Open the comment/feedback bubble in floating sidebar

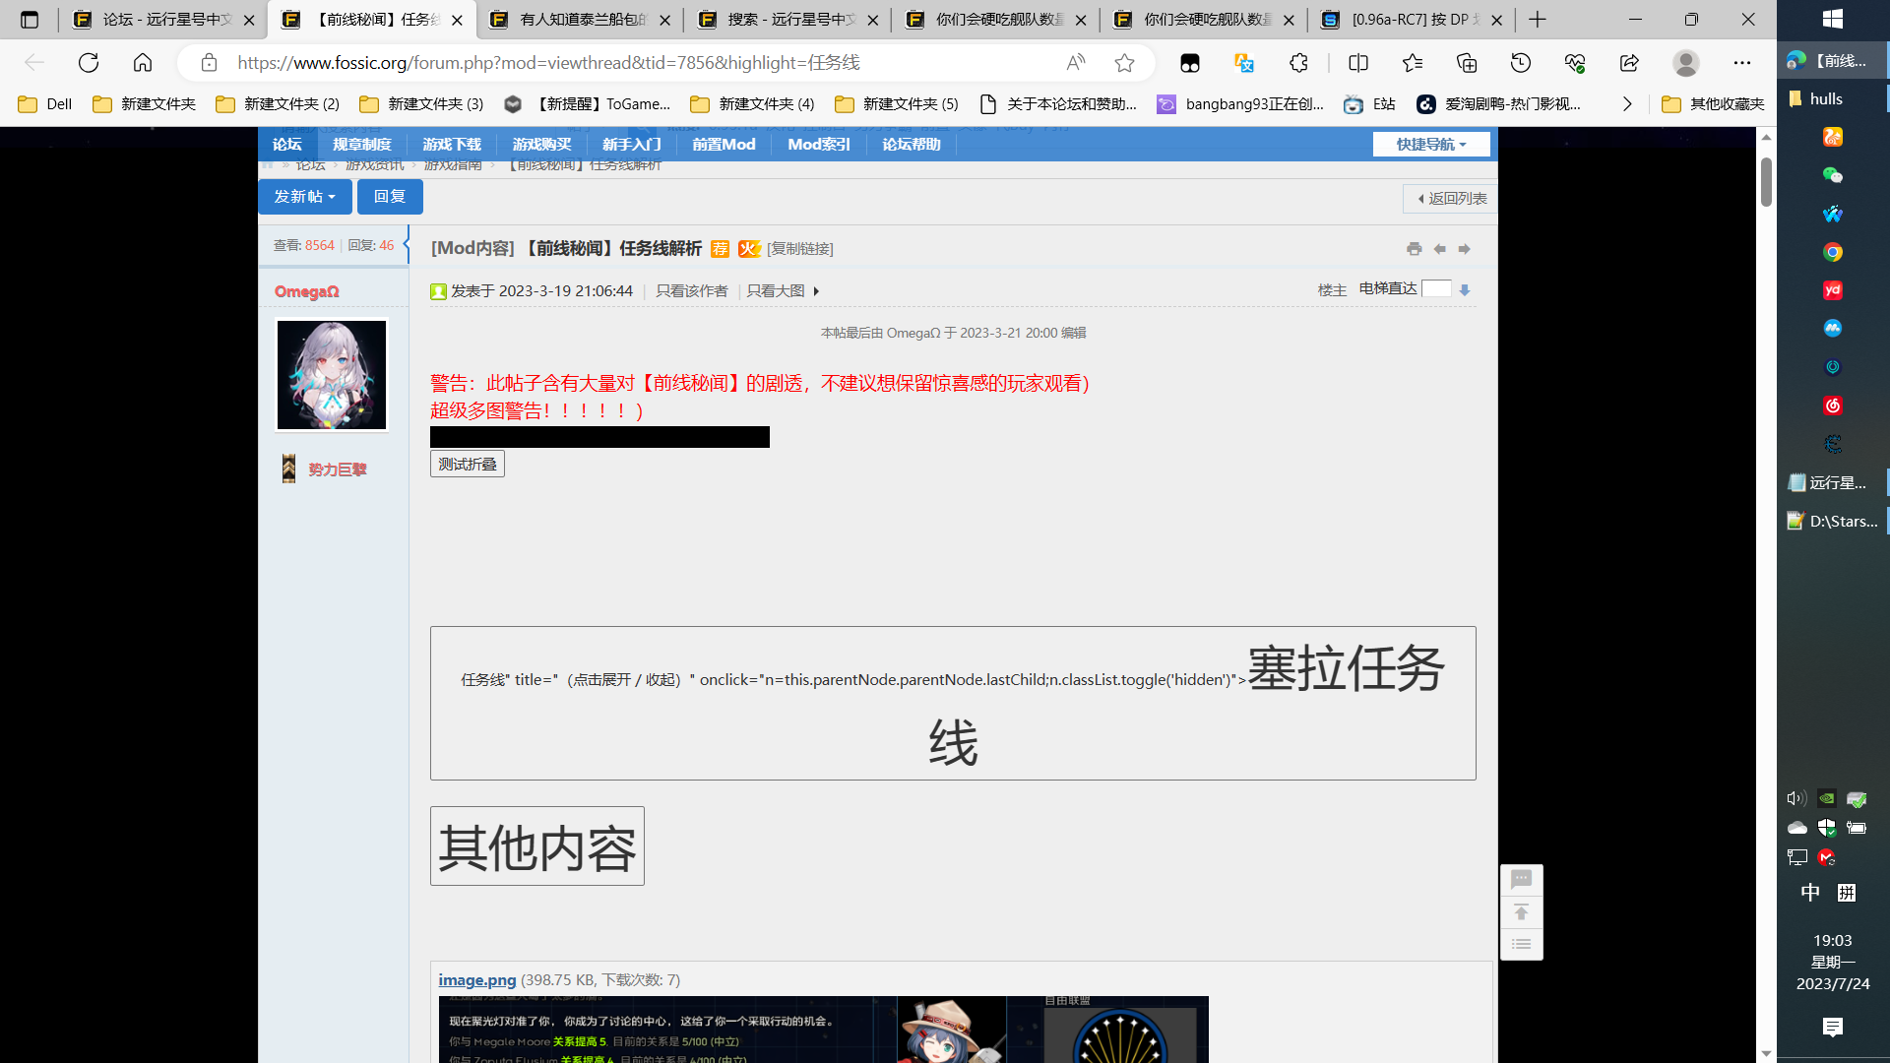point(1522,879)
